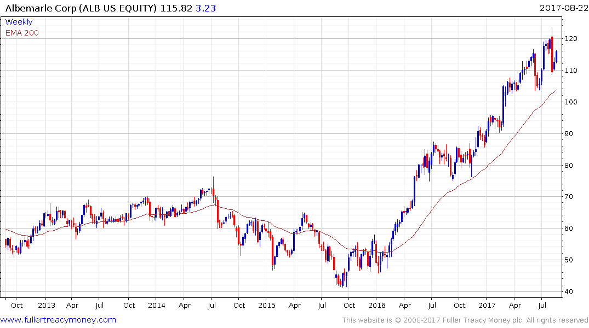Viewport: 589px width, 328px height.
Task: Click the 110 price axis label
Action: (570, 70)
